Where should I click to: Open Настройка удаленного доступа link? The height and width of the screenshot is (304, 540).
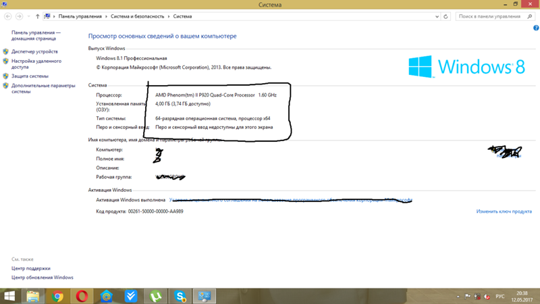pos(36,64)
